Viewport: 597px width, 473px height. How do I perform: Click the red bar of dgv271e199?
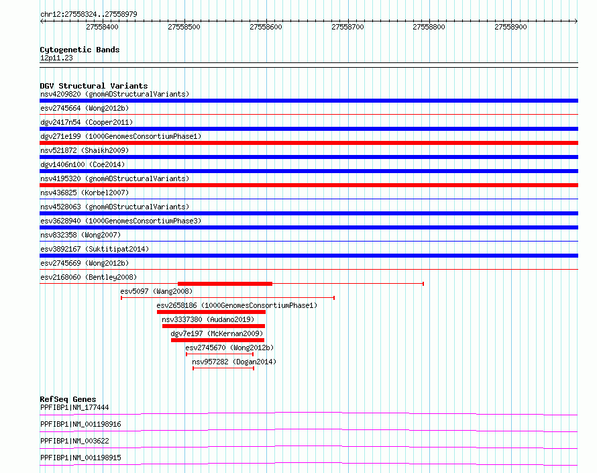click(309, 143)
